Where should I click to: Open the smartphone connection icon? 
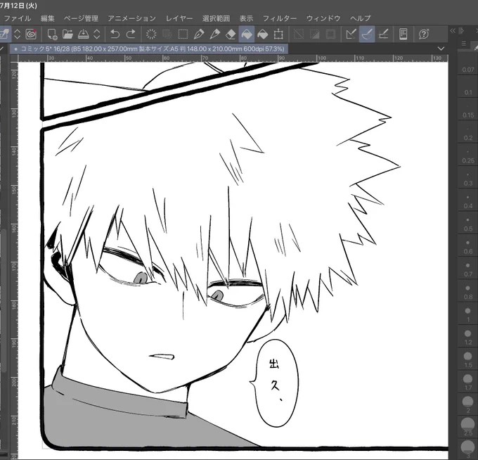(x=403, y=34)
